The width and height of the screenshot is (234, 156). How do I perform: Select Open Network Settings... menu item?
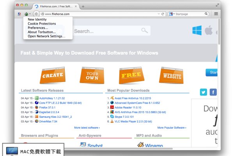pos(46,36)
